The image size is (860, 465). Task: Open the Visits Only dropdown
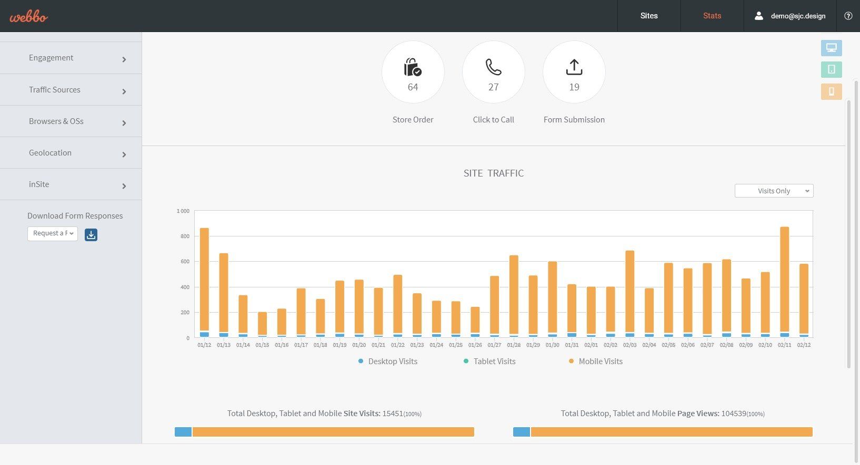pyautogui.click(x=774, y=191)
